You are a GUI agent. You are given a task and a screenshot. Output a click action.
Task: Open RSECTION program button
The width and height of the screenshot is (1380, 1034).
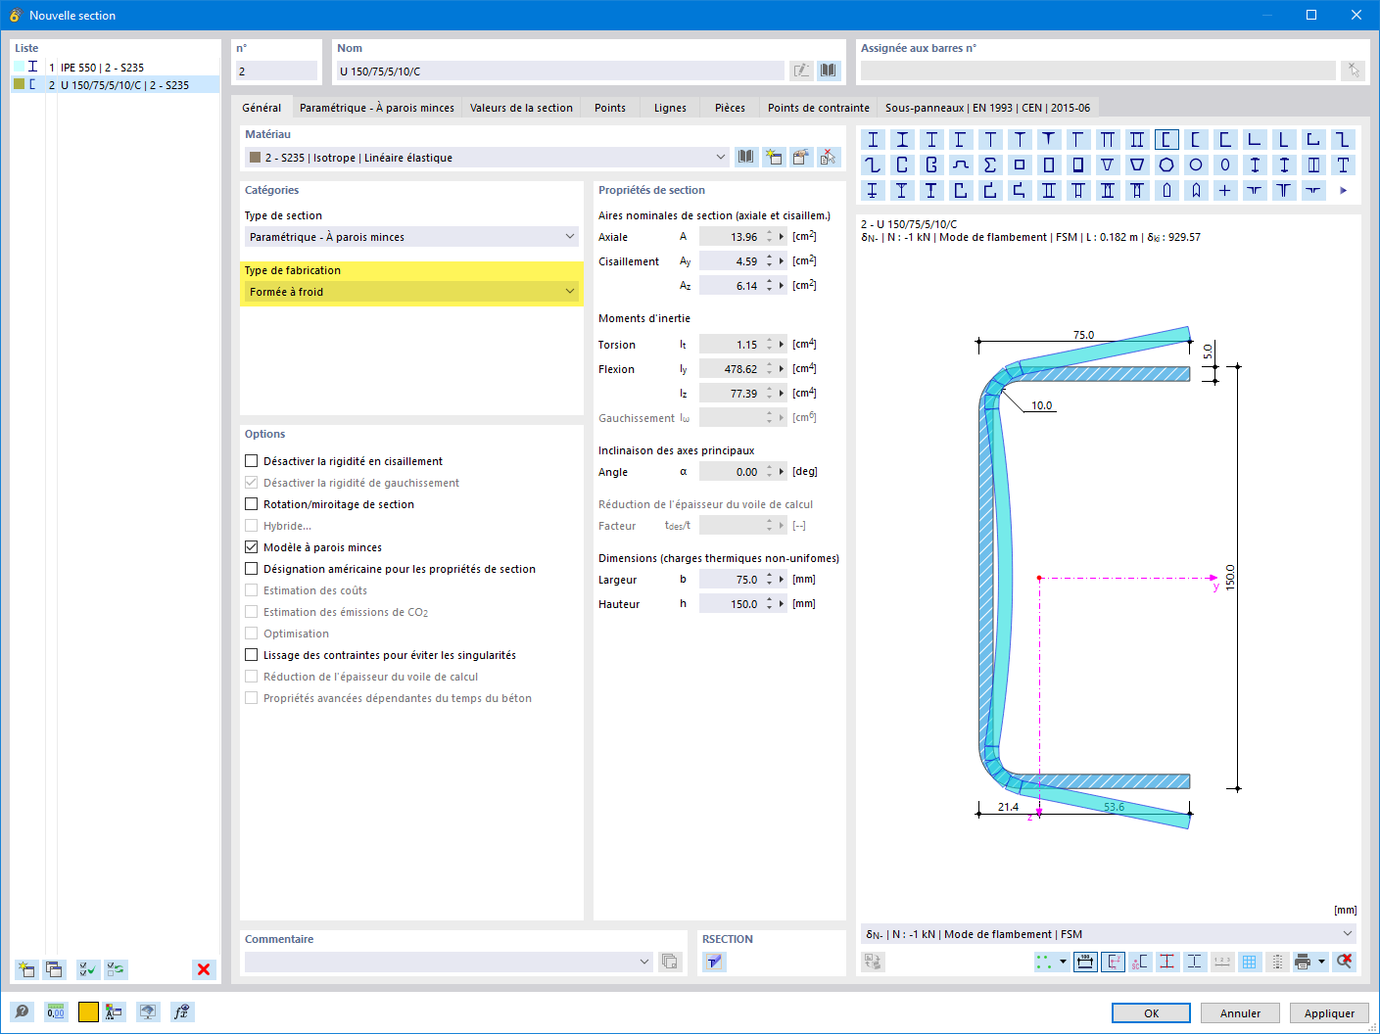(715, 962)
